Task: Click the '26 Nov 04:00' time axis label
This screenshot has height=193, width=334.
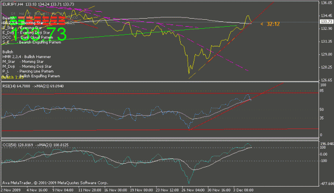Action: click(x=193, y=190)
